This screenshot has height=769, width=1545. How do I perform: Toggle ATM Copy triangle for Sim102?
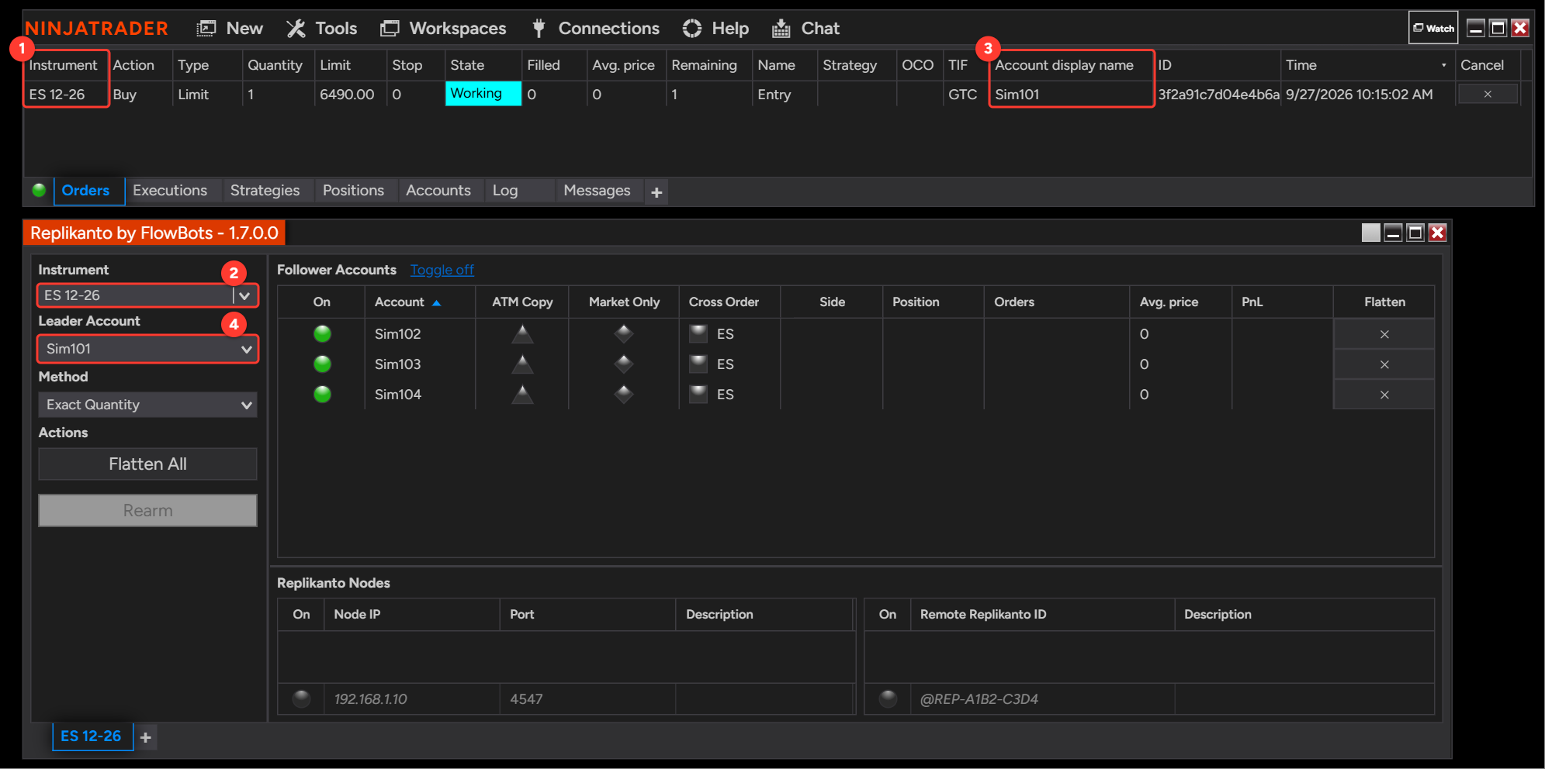522,334
